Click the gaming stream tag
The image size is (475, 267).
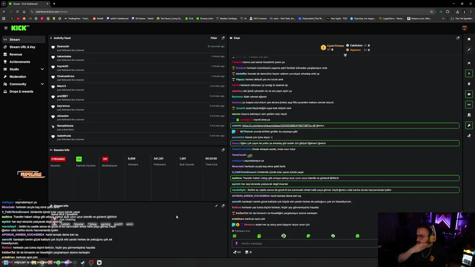click(x=105, y=224)
